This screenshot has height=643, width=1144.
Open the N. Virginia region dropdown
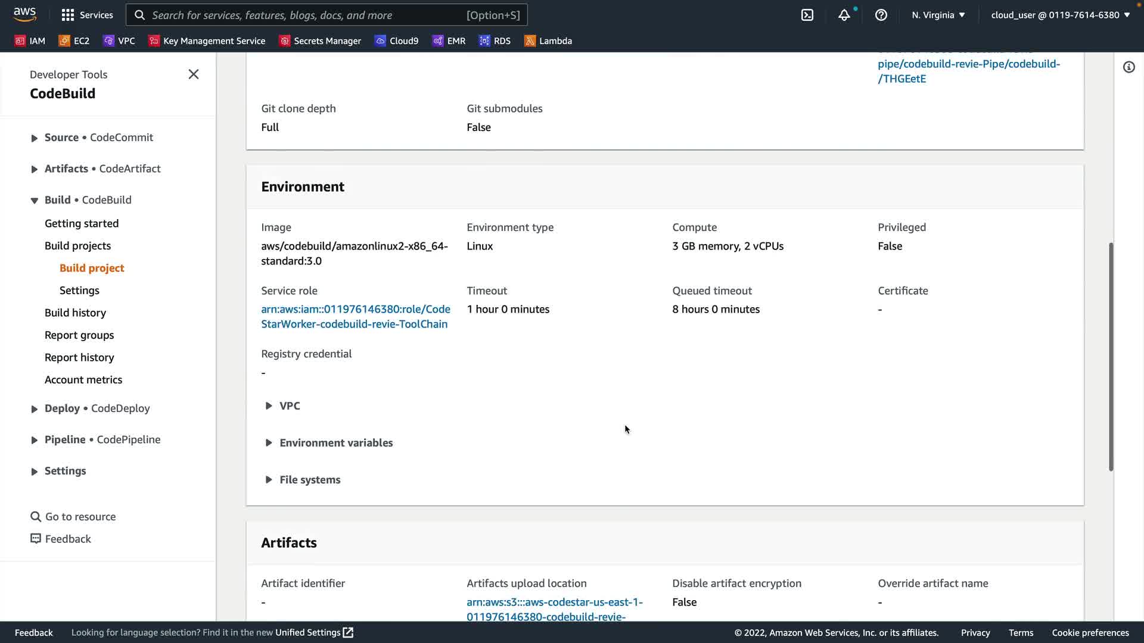pyautogui.click(x=938, y=15)
